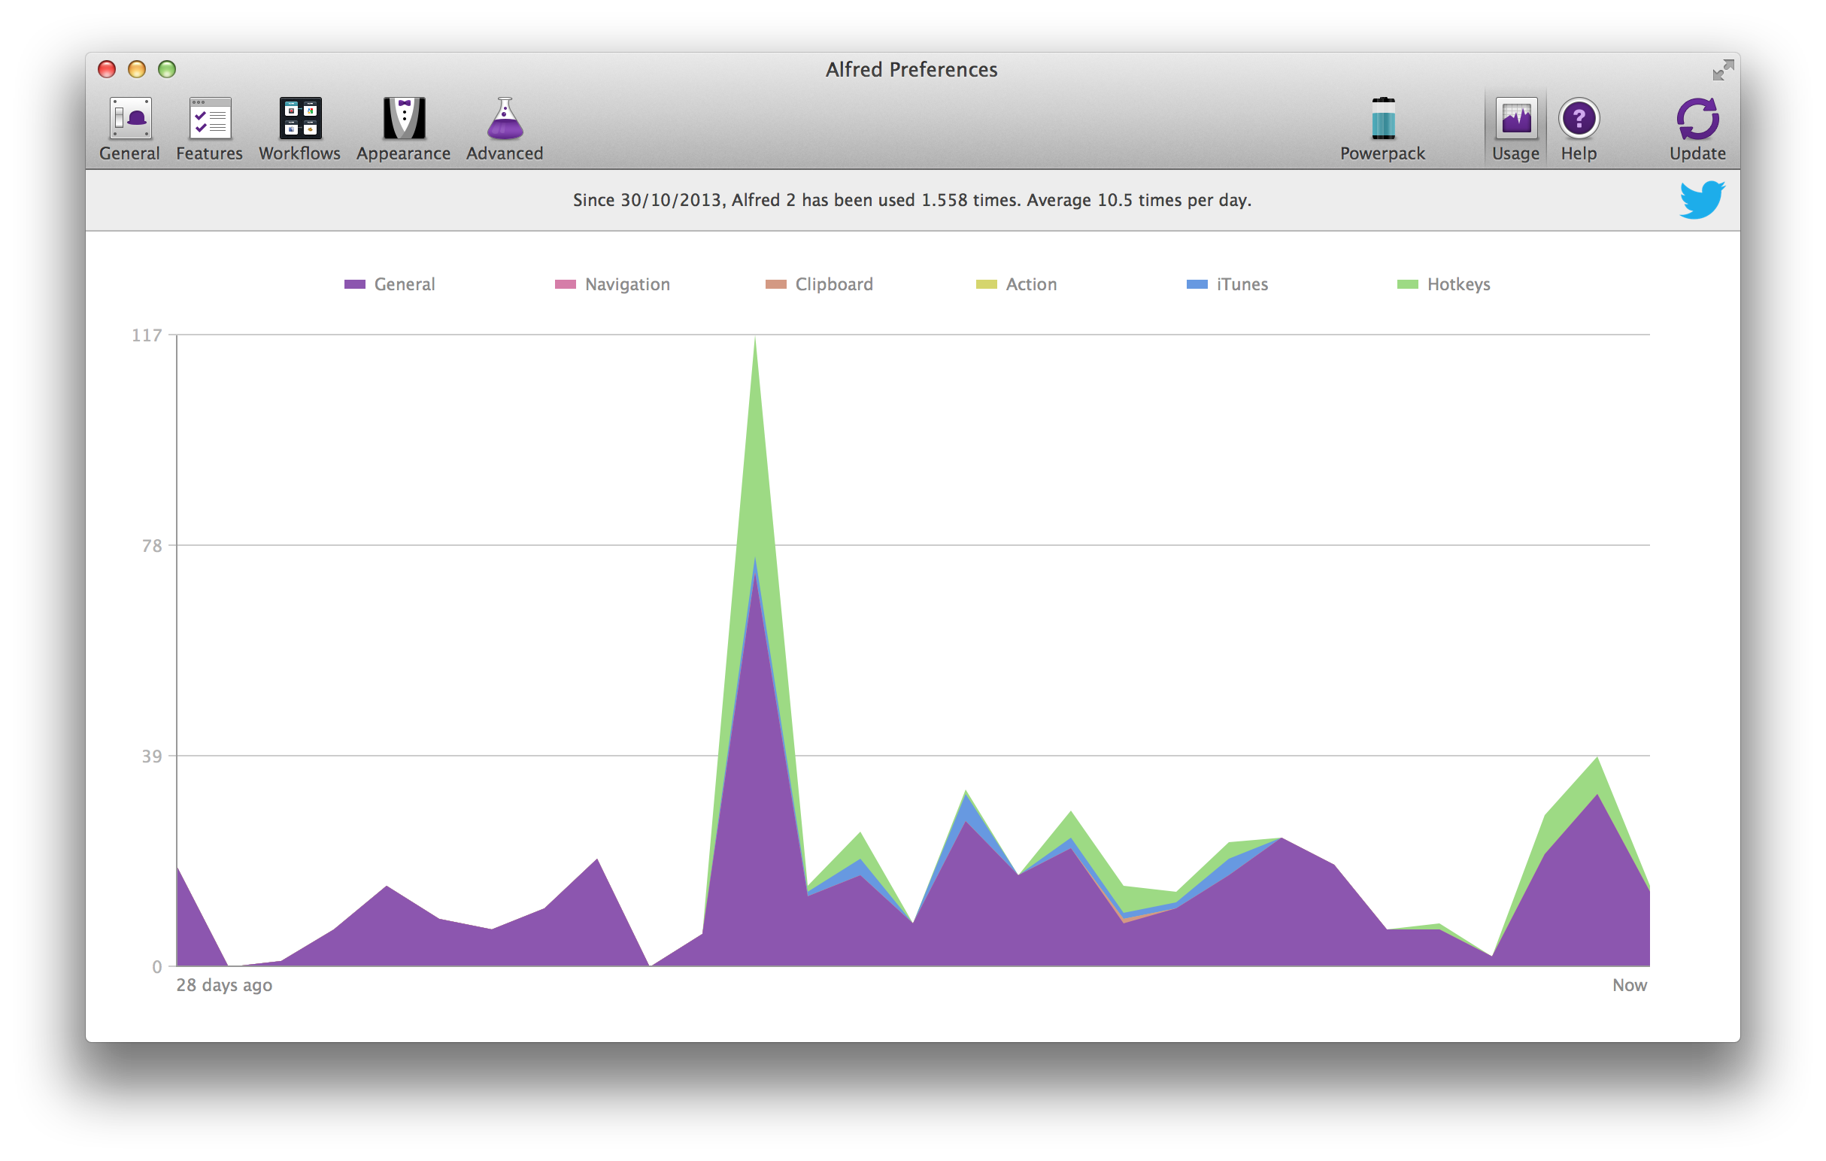Click the iTunes legend label
The width and height of the screenshot is (1826, 1161).
[x=1242, y=284]
